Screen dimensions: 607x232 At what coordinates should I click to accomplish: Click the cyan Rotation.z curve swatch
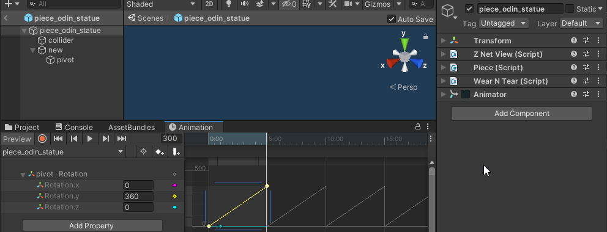(x=174, y=208)
